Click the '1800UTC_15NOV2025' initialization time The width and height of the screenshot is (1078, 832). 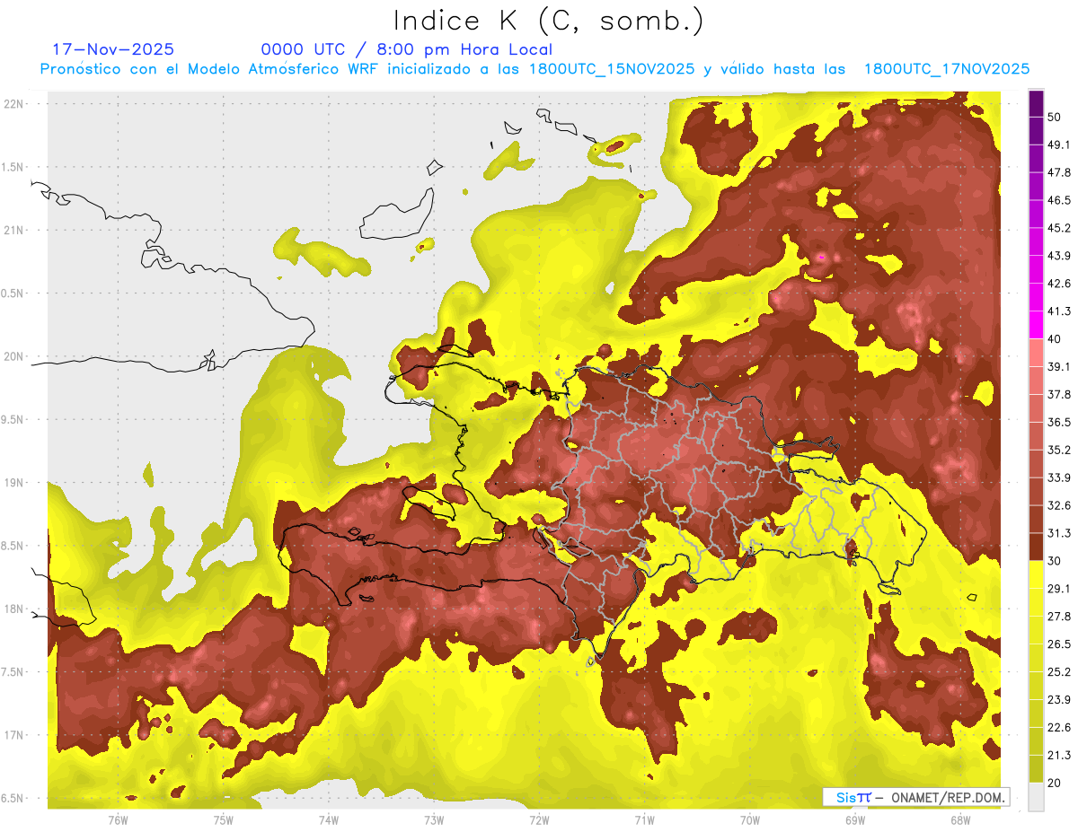click(611, 69)
